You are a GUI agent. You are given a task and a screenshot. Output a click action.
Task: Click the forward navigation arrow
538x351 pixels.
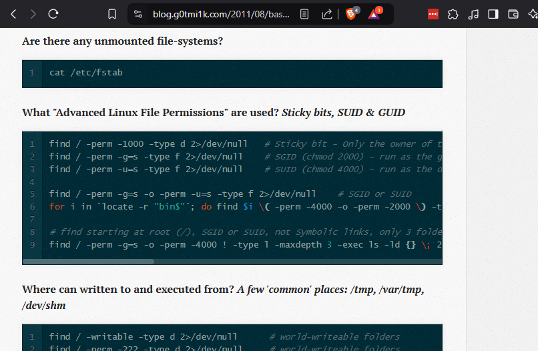pyautogui.click(x=33, y=14)
